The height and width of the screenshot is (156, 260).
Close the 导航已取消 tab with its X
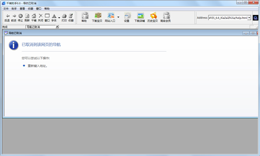[57, 27]
